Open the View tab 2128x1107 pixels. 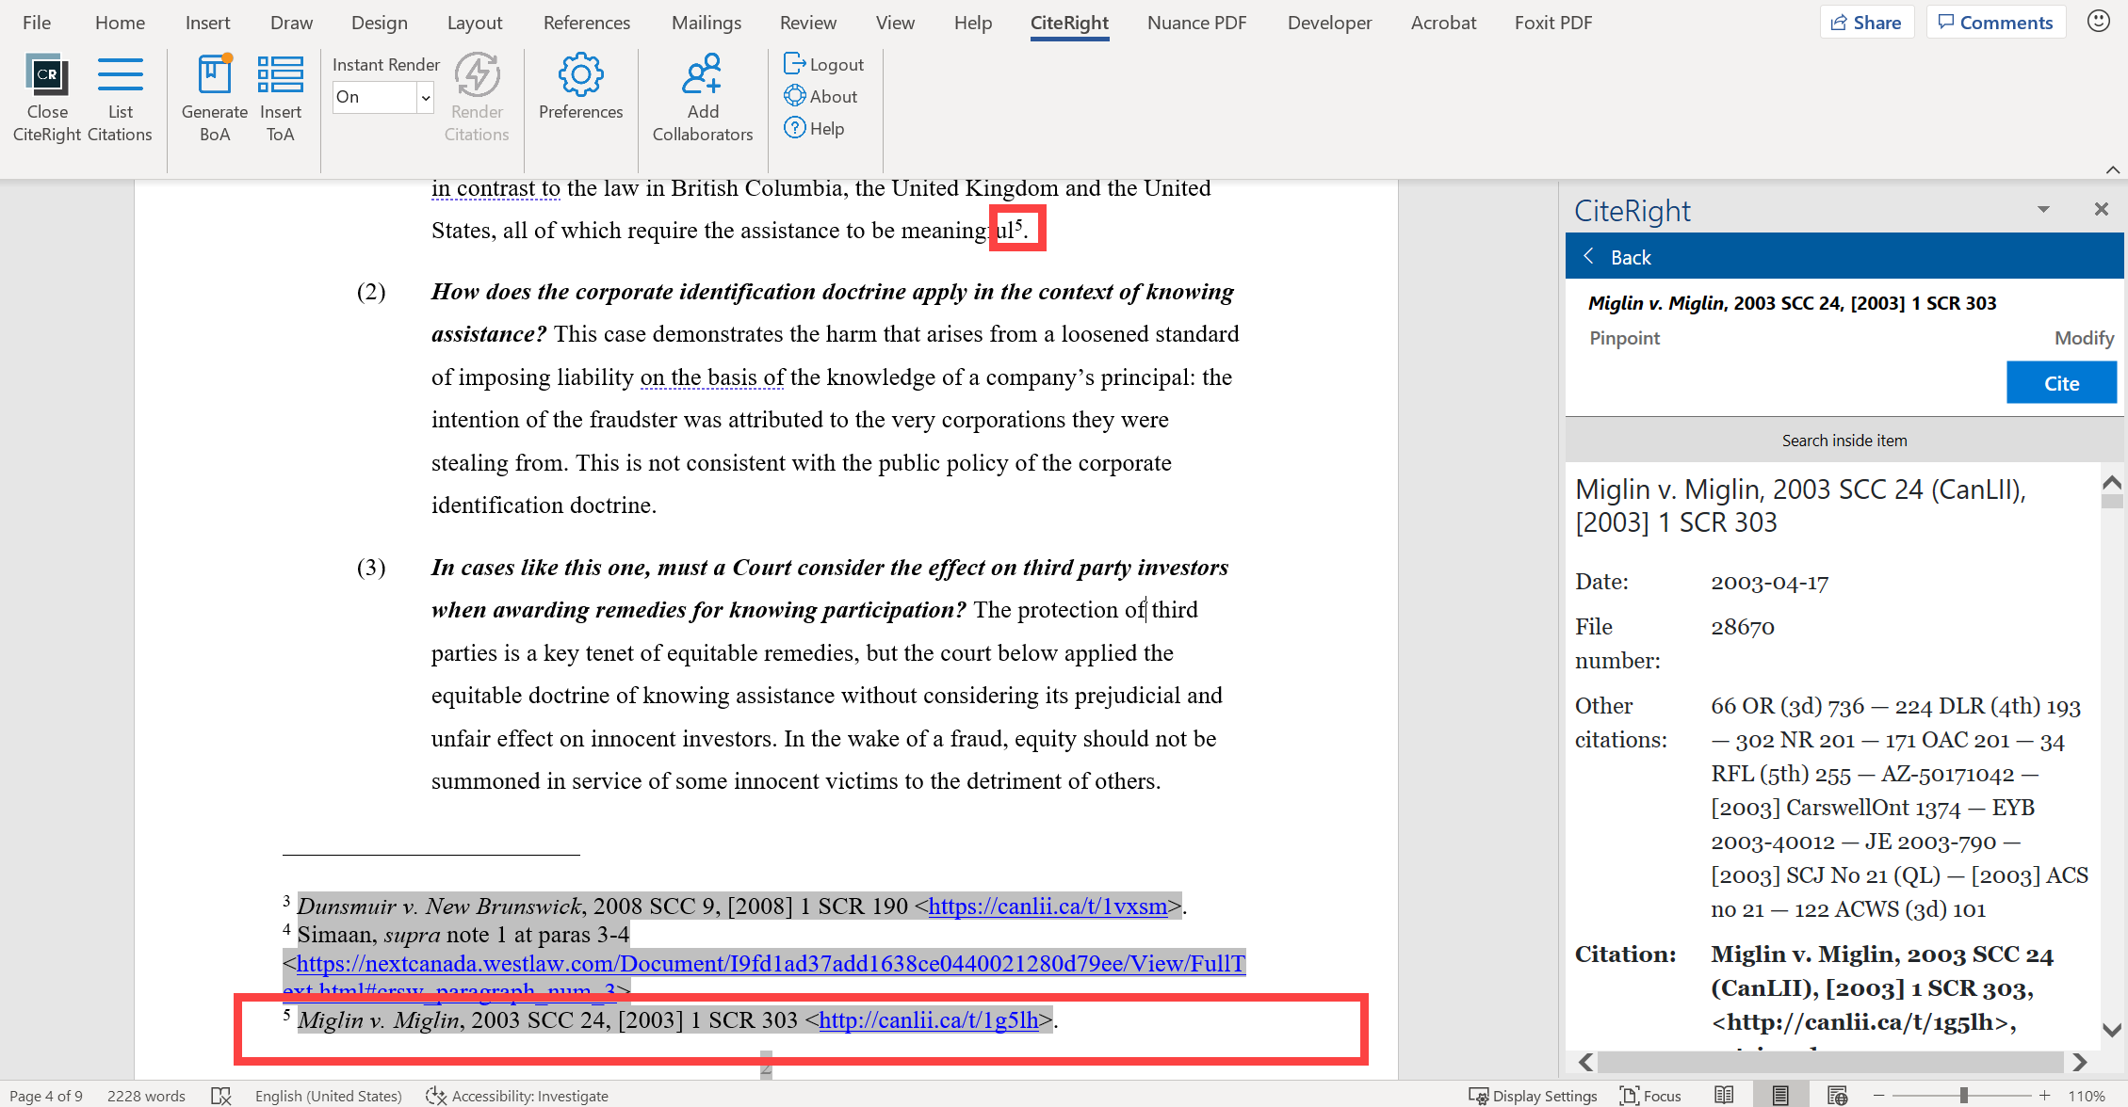click(895, 23)
